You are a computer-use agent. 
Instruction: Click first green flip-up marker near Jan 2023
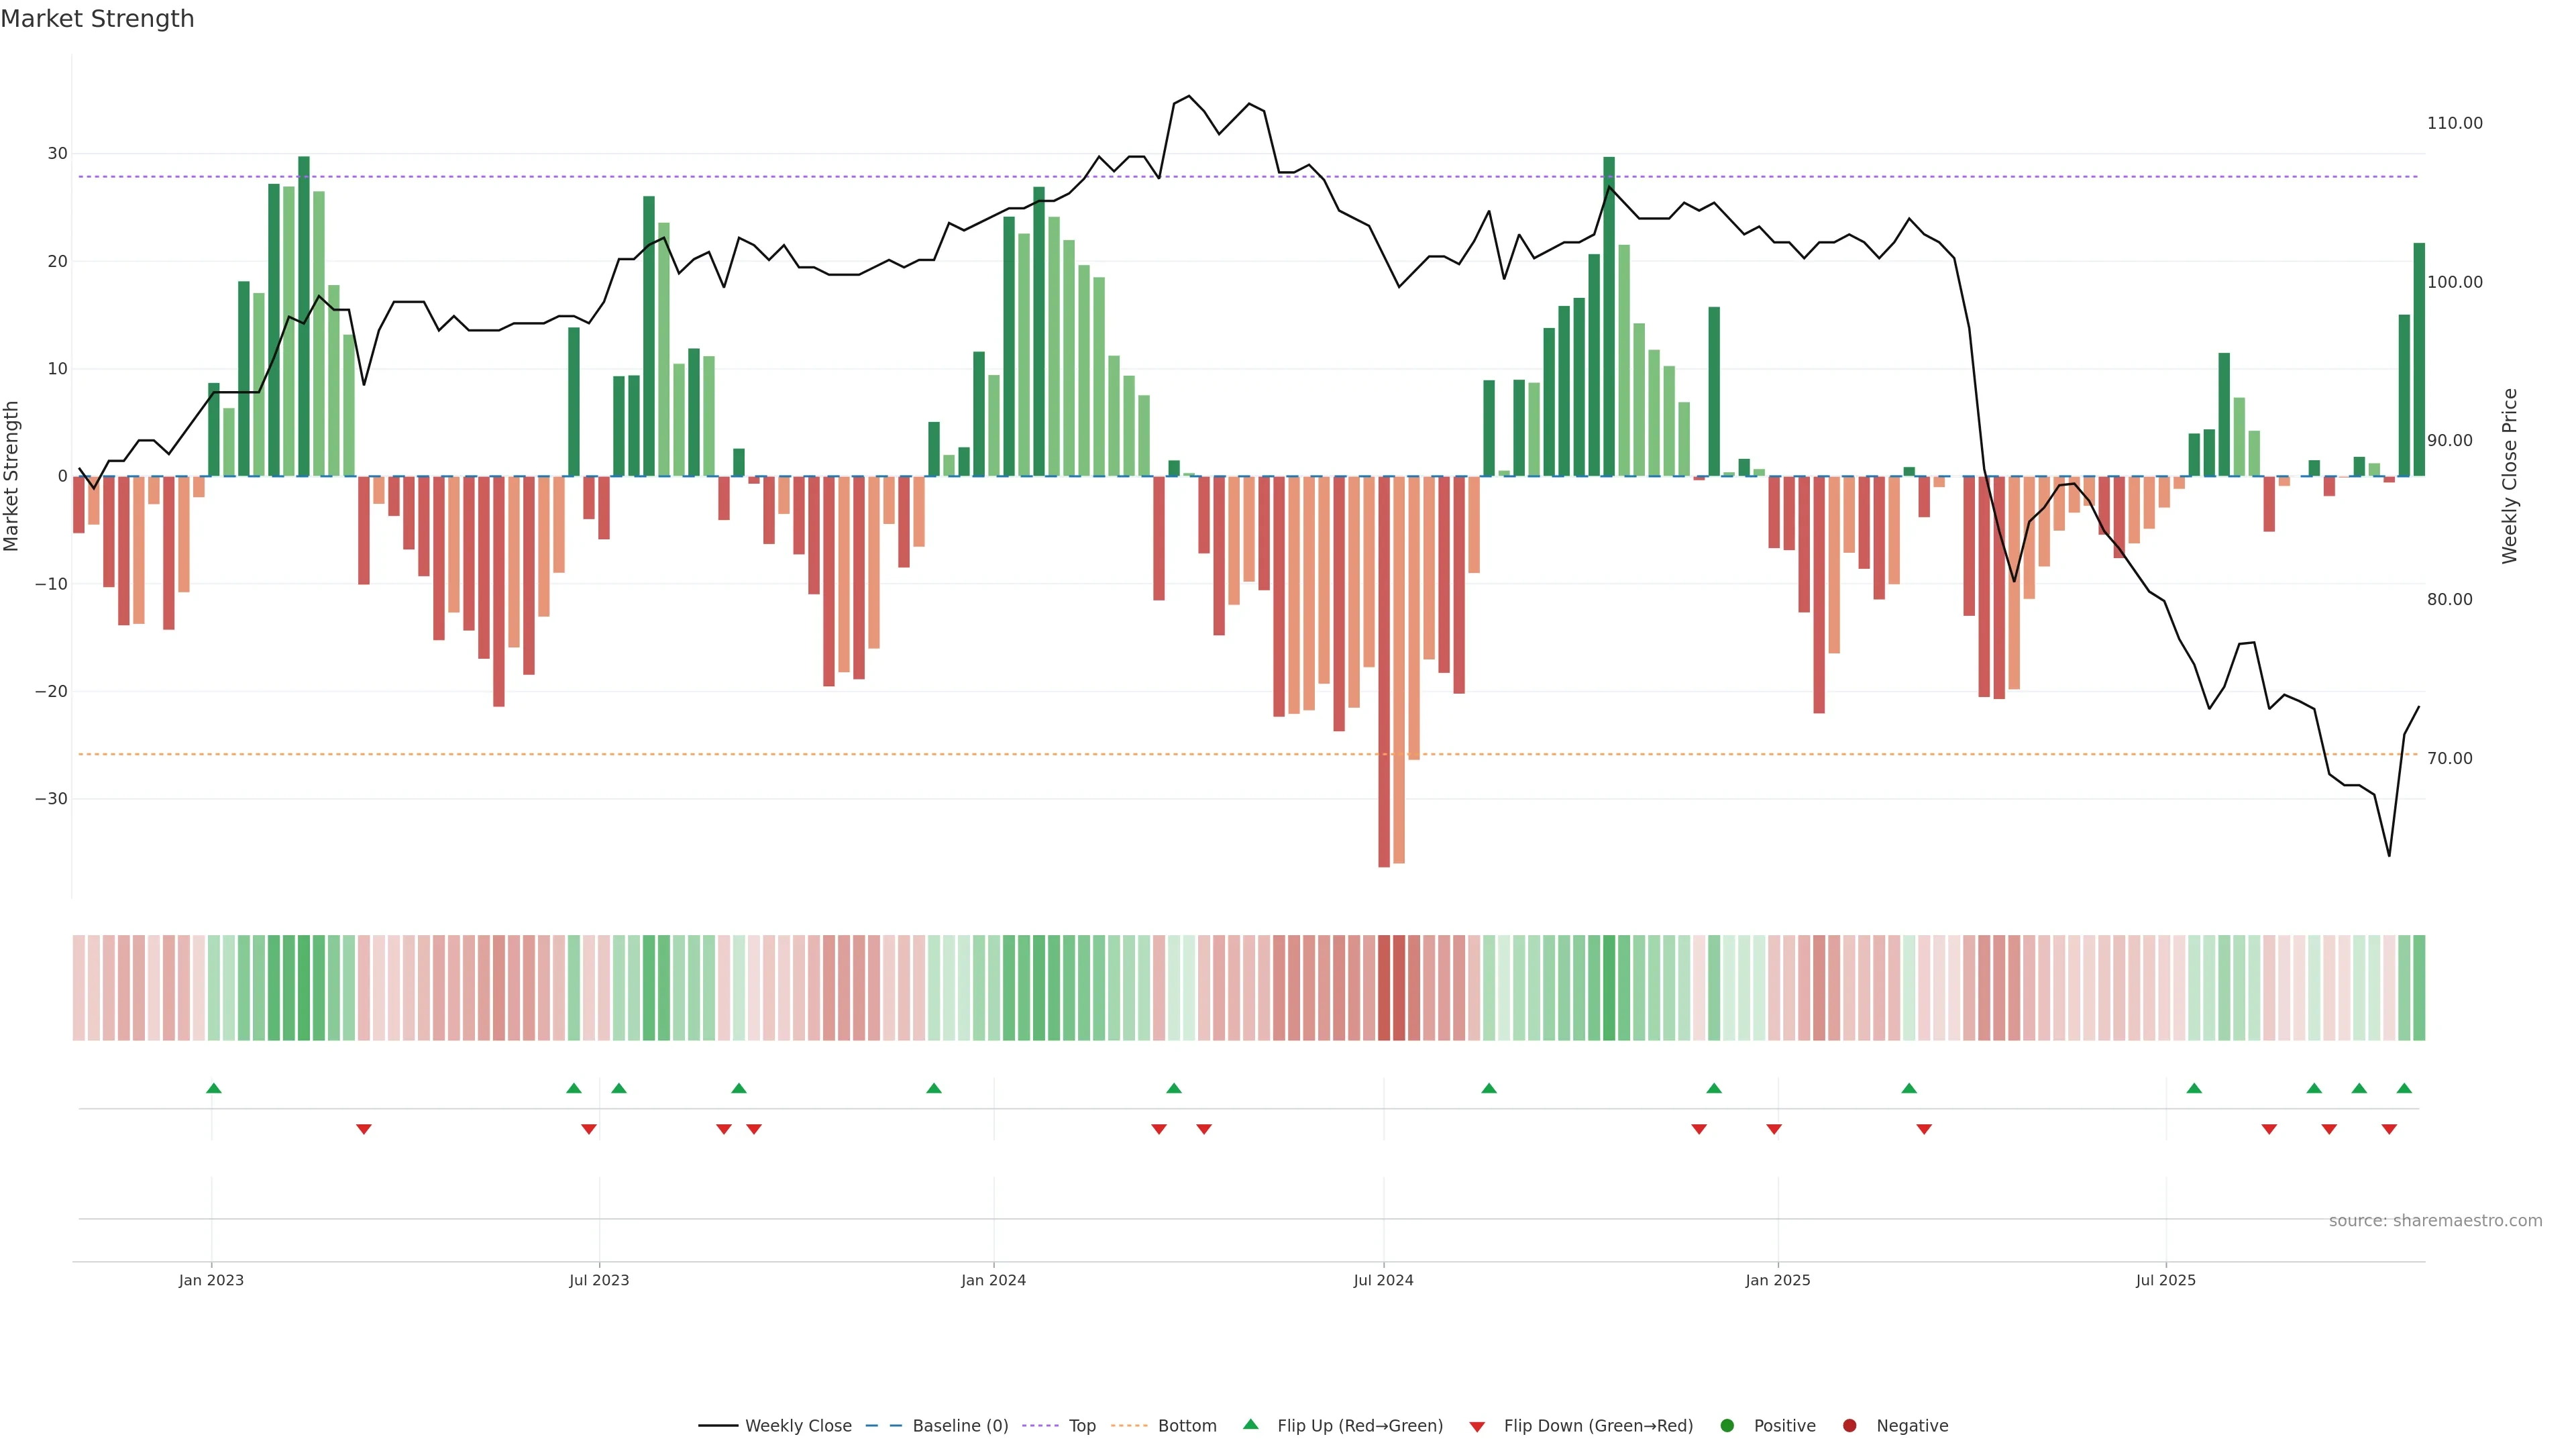[x=214, y=1088]
